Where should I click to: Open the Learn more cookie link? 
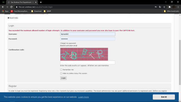click(x=83, y=97)
